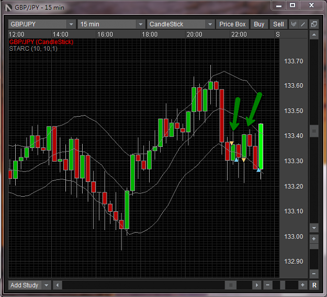The height and width of the screenshot is (297, 327).
Task: Click the horizontal zoom slider handle
Action: [x=283, y=285]
